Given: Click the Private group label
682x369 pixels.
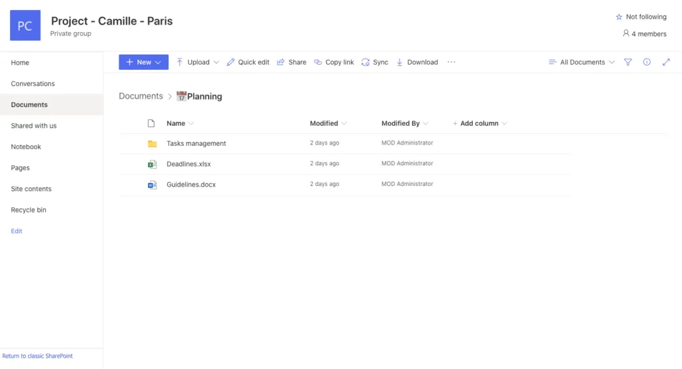Looking at the screenshot, I should tap(71, 33).
